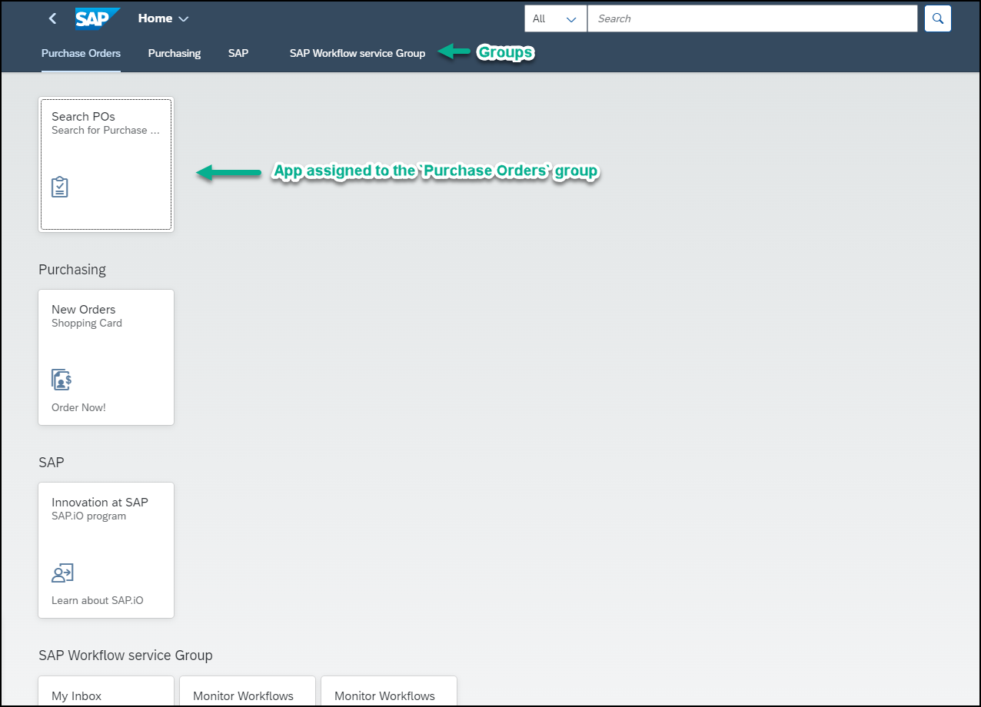Image resolution: width=981 pixels, height=707 pixels.
Task: Open SAP Workflow service Group tab
Action: [x=357, y=53]
